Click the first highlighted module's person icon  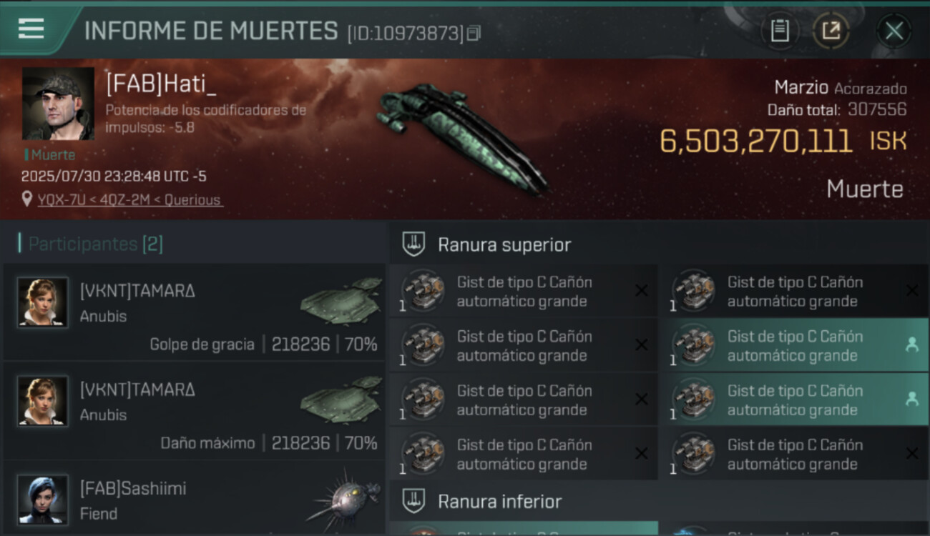pos(911,344)
